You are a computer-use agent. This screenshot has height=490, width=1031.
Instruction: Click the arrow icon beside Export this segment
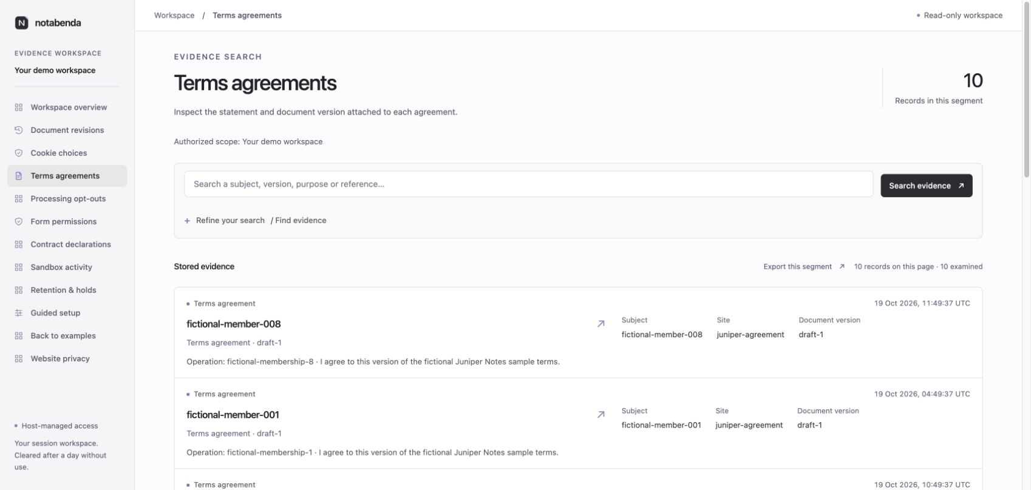(842, 267)
